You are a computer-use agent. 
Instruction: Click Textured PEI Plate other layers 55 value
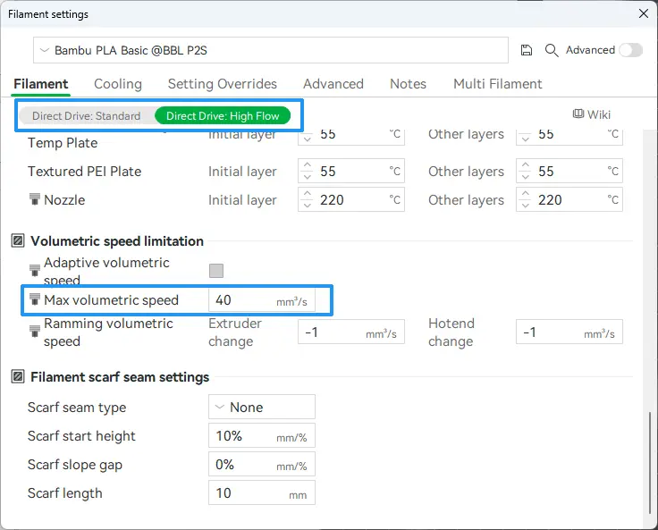tap(546, 172)
